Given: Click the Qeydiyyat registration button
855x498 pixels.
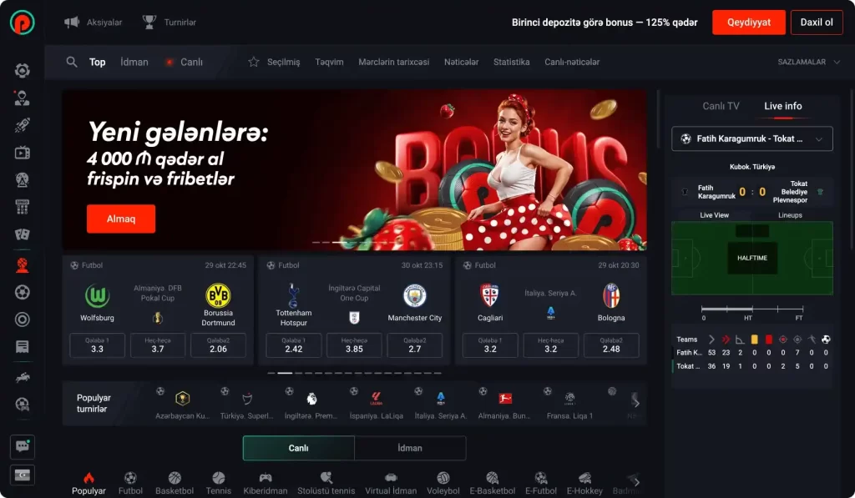Looking at the screenshot, I should (x=748, y=23).
